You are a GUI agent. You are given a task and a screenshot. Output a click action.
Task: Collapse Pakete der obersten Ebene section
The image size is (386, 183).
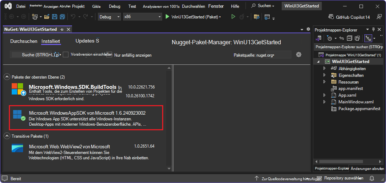pos(6,77)
